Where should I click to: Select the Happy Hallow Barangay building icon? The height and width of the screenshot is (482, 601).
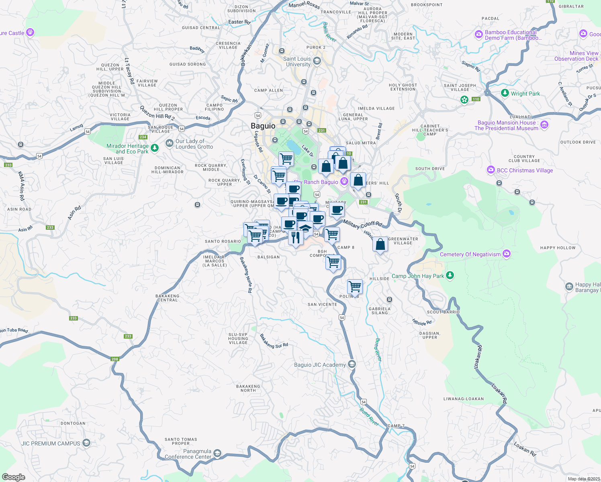click(569, 286)
